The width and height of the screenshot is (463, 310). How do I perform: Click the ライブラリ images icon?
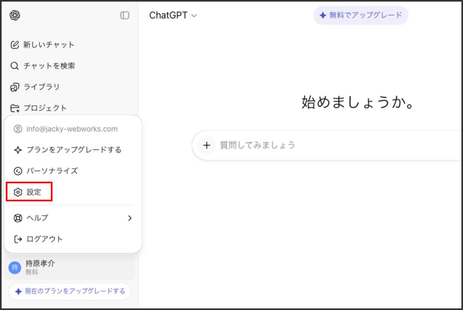point(15,87)
